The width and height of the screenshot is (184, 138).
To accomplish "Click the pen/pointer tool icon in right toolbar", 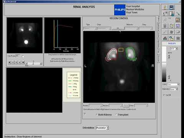I will coord(178,13).
